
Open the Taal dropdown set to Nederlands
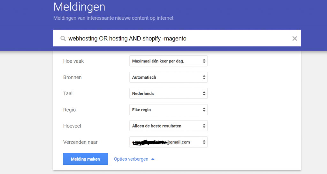168,93
